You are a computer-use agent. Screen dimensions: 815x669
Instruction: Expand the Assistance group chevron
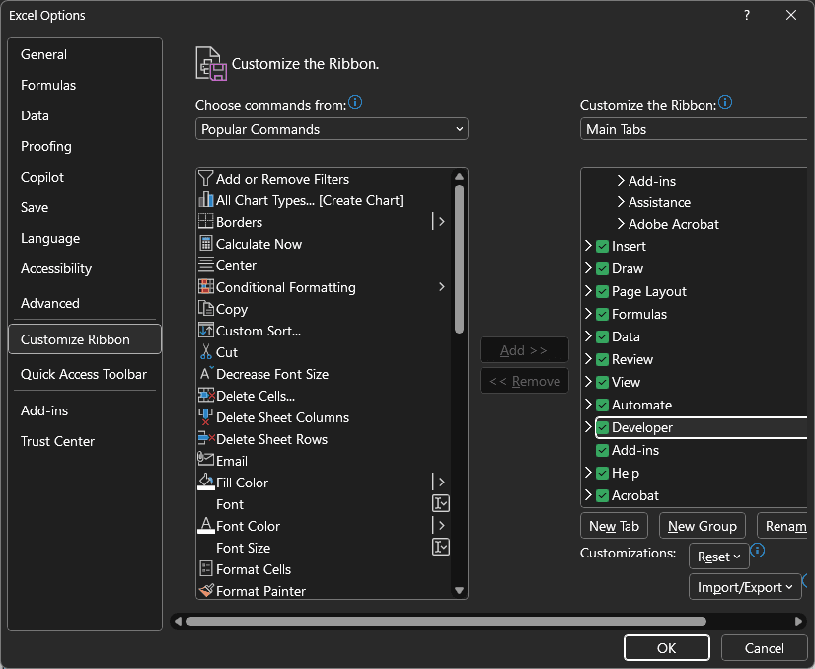[x=621, y=201]
